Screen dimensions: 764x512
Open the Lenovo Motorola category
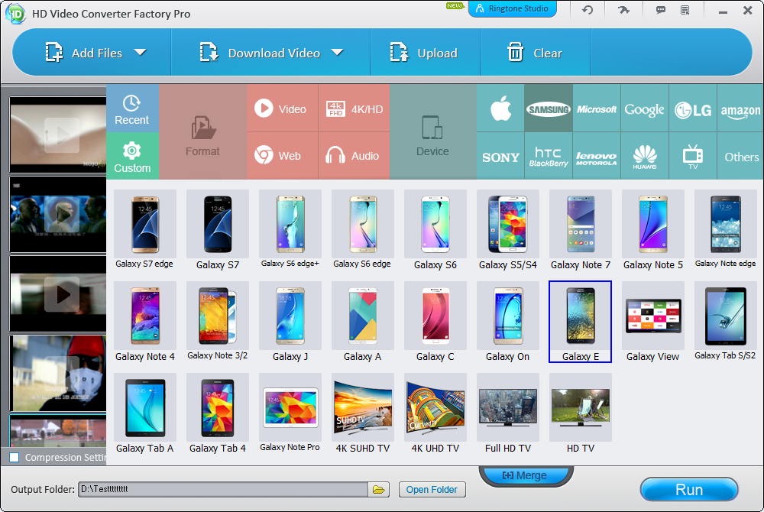[597, 156]
